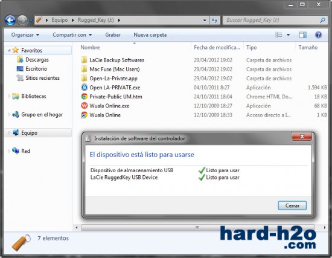Select the Open LA-PRIVATE.exe application icon
The width and height of the screenshot is (332, 258).
tap(84, 88)
